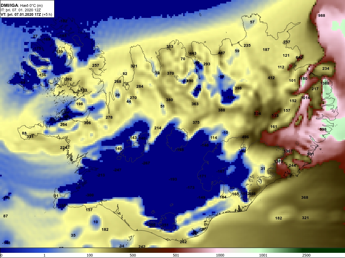Click the 'DMI/IGA: Hæð 0°C (m)' title text

point(21,6)
